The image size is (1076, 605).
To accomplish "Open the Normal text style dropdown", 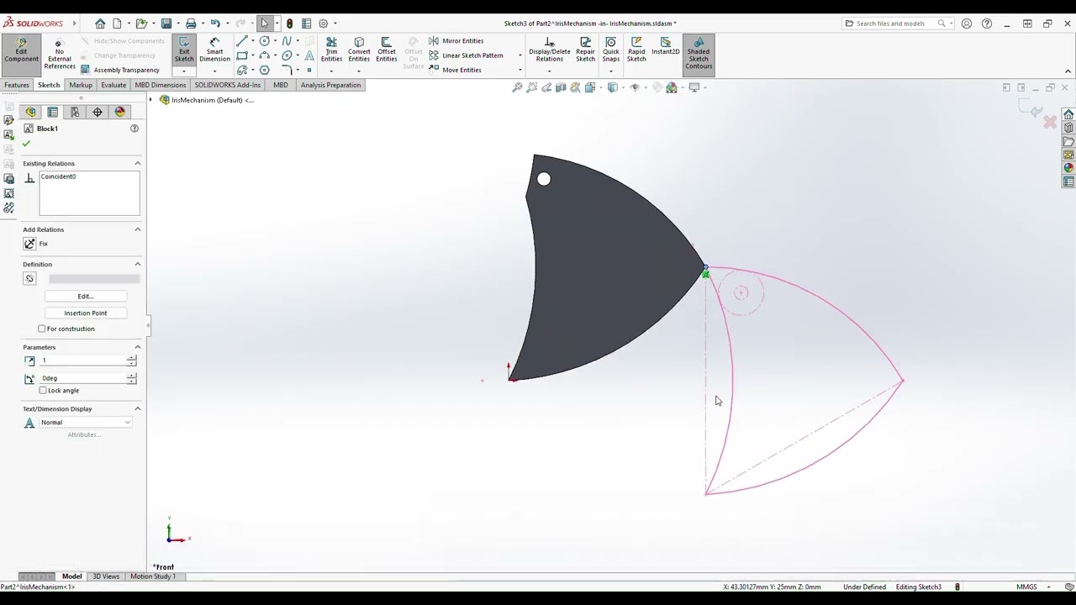I will click(87, 423).
